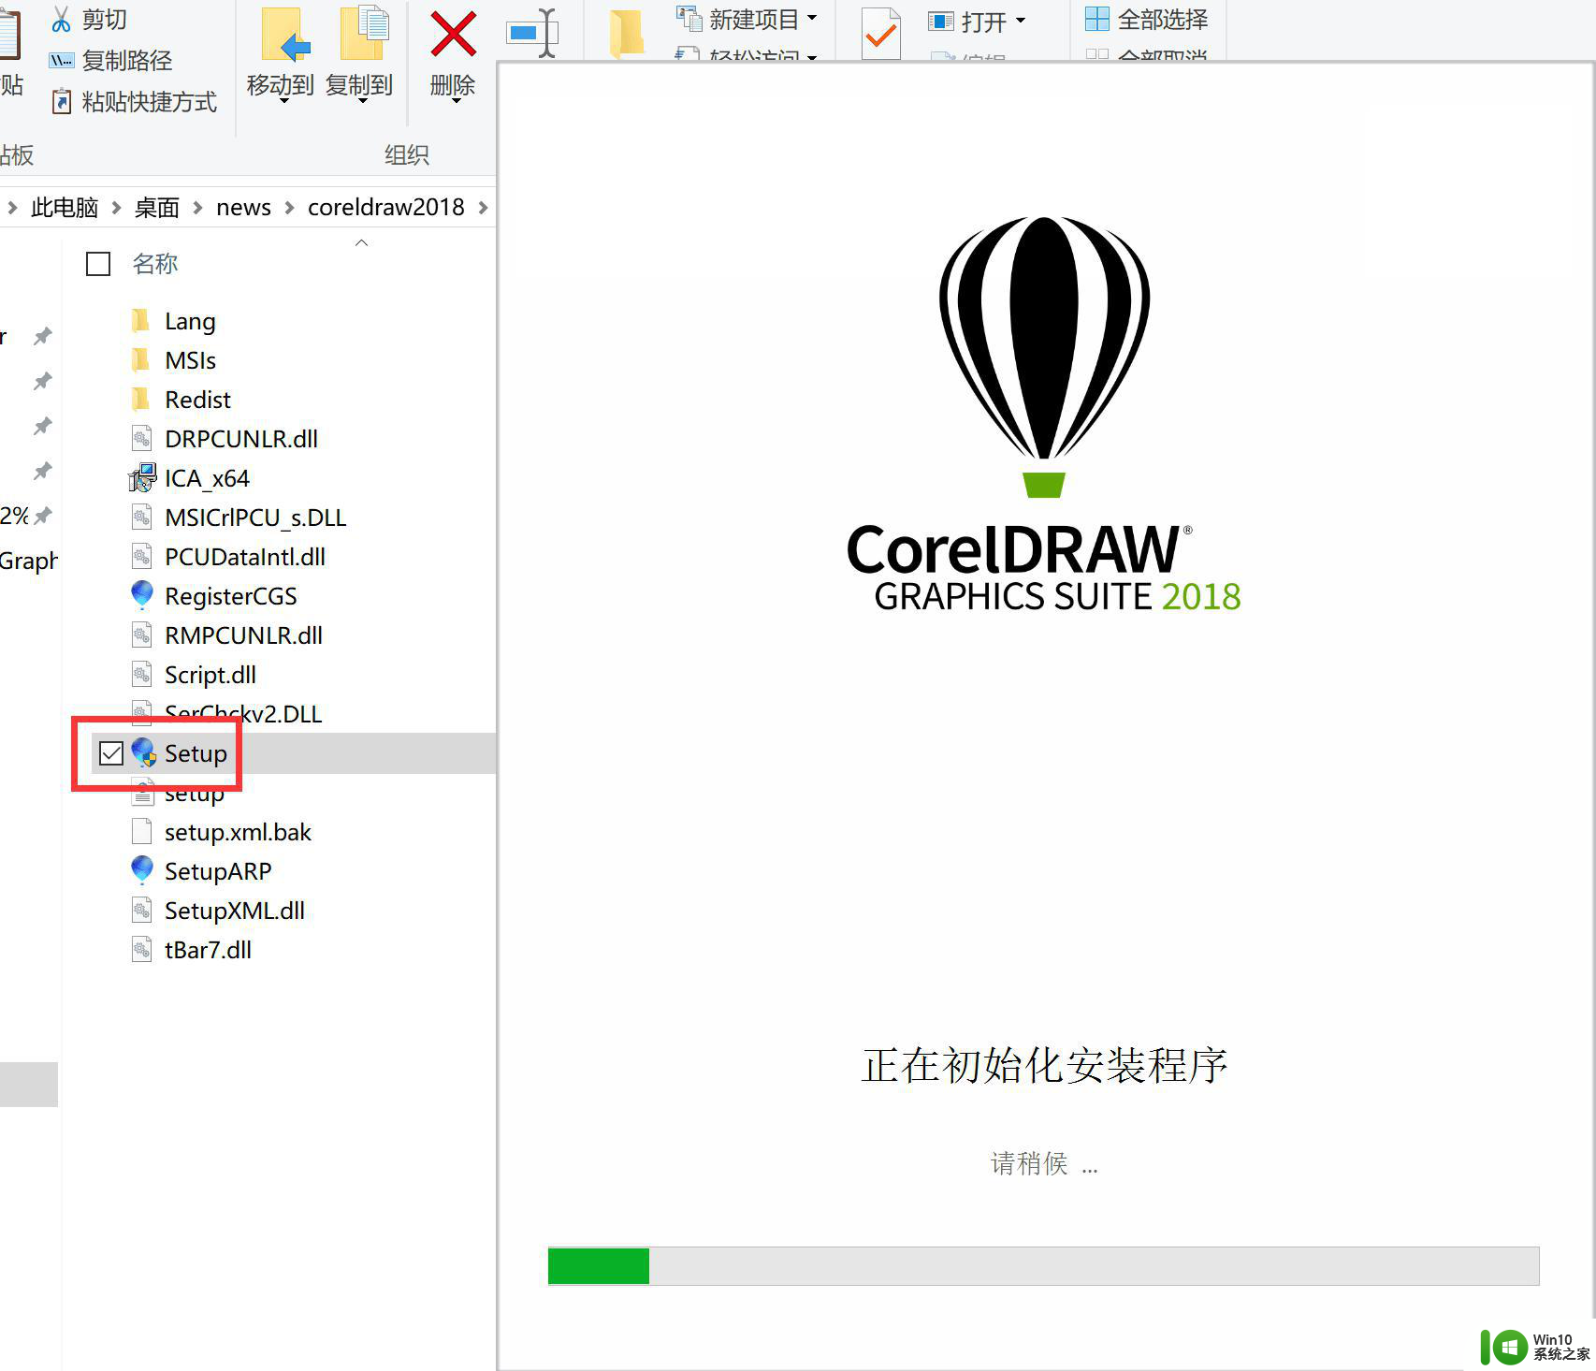Select the ICA_x64 installer icon
The height and width of the screenshot is (1371, 1596).
click(142, 478)
